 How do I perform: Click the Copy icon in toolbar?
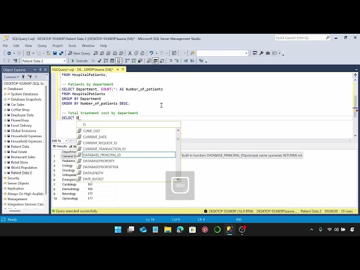136,53
